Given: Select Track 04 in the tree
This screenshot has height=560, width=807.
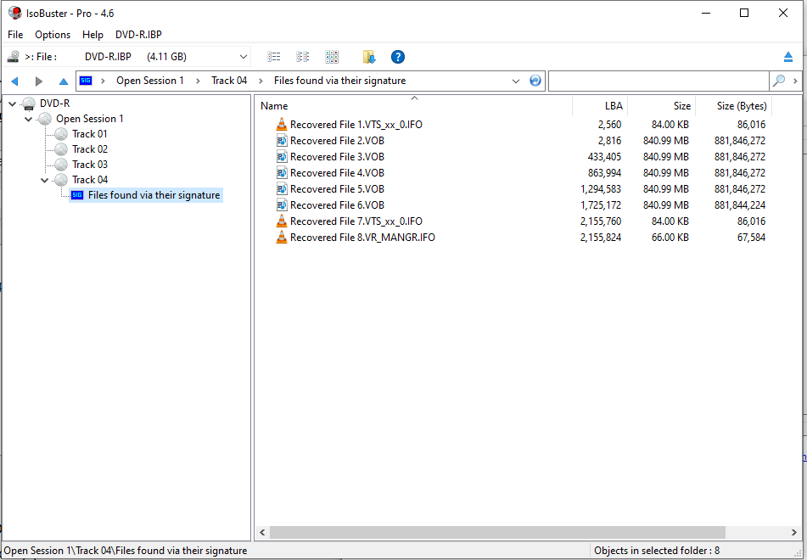Looking at the screenshot, I should coord(90,180).
